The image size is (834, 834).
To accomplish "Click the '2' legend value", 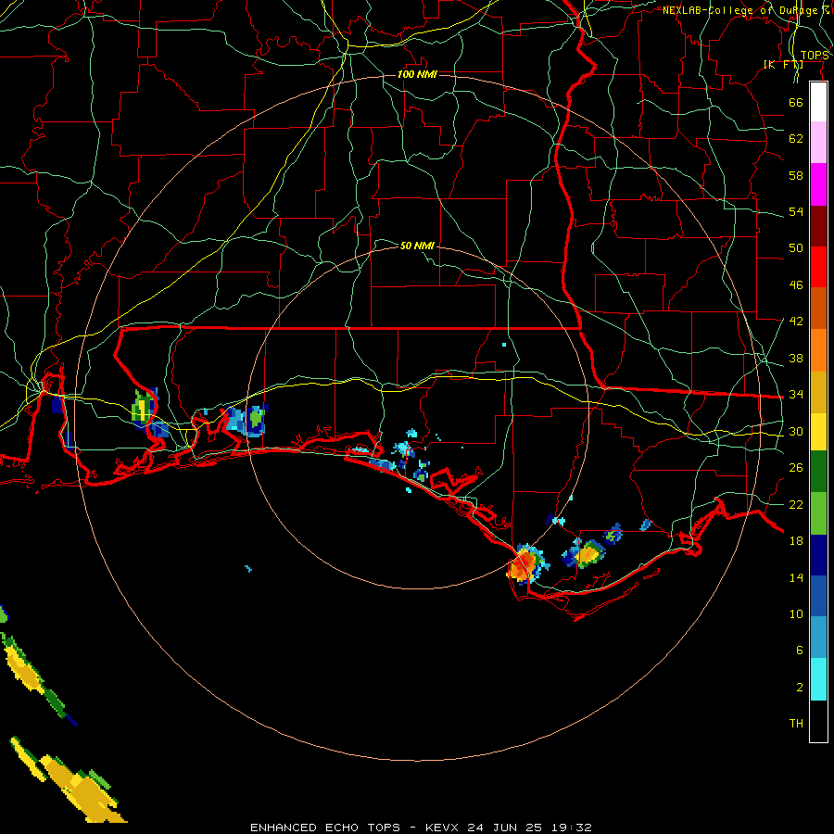I will 800,688.
